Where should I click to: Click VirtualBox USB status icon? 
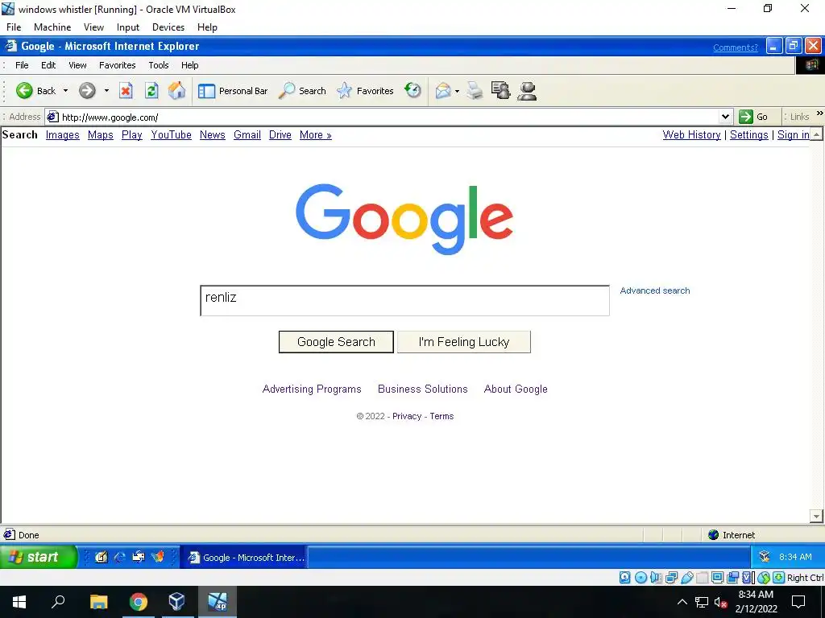point(687,578)
